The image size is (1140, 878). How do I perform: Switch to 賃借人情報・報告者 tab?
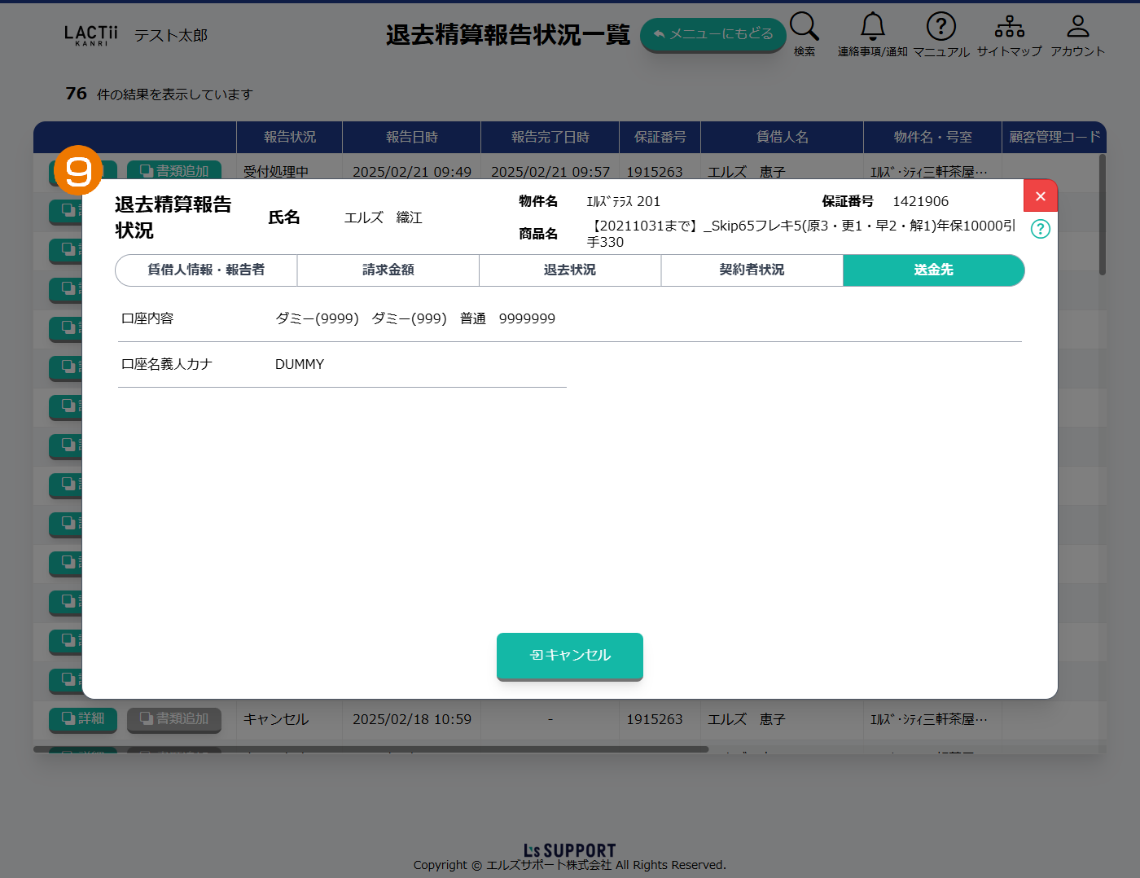point(206,270)
